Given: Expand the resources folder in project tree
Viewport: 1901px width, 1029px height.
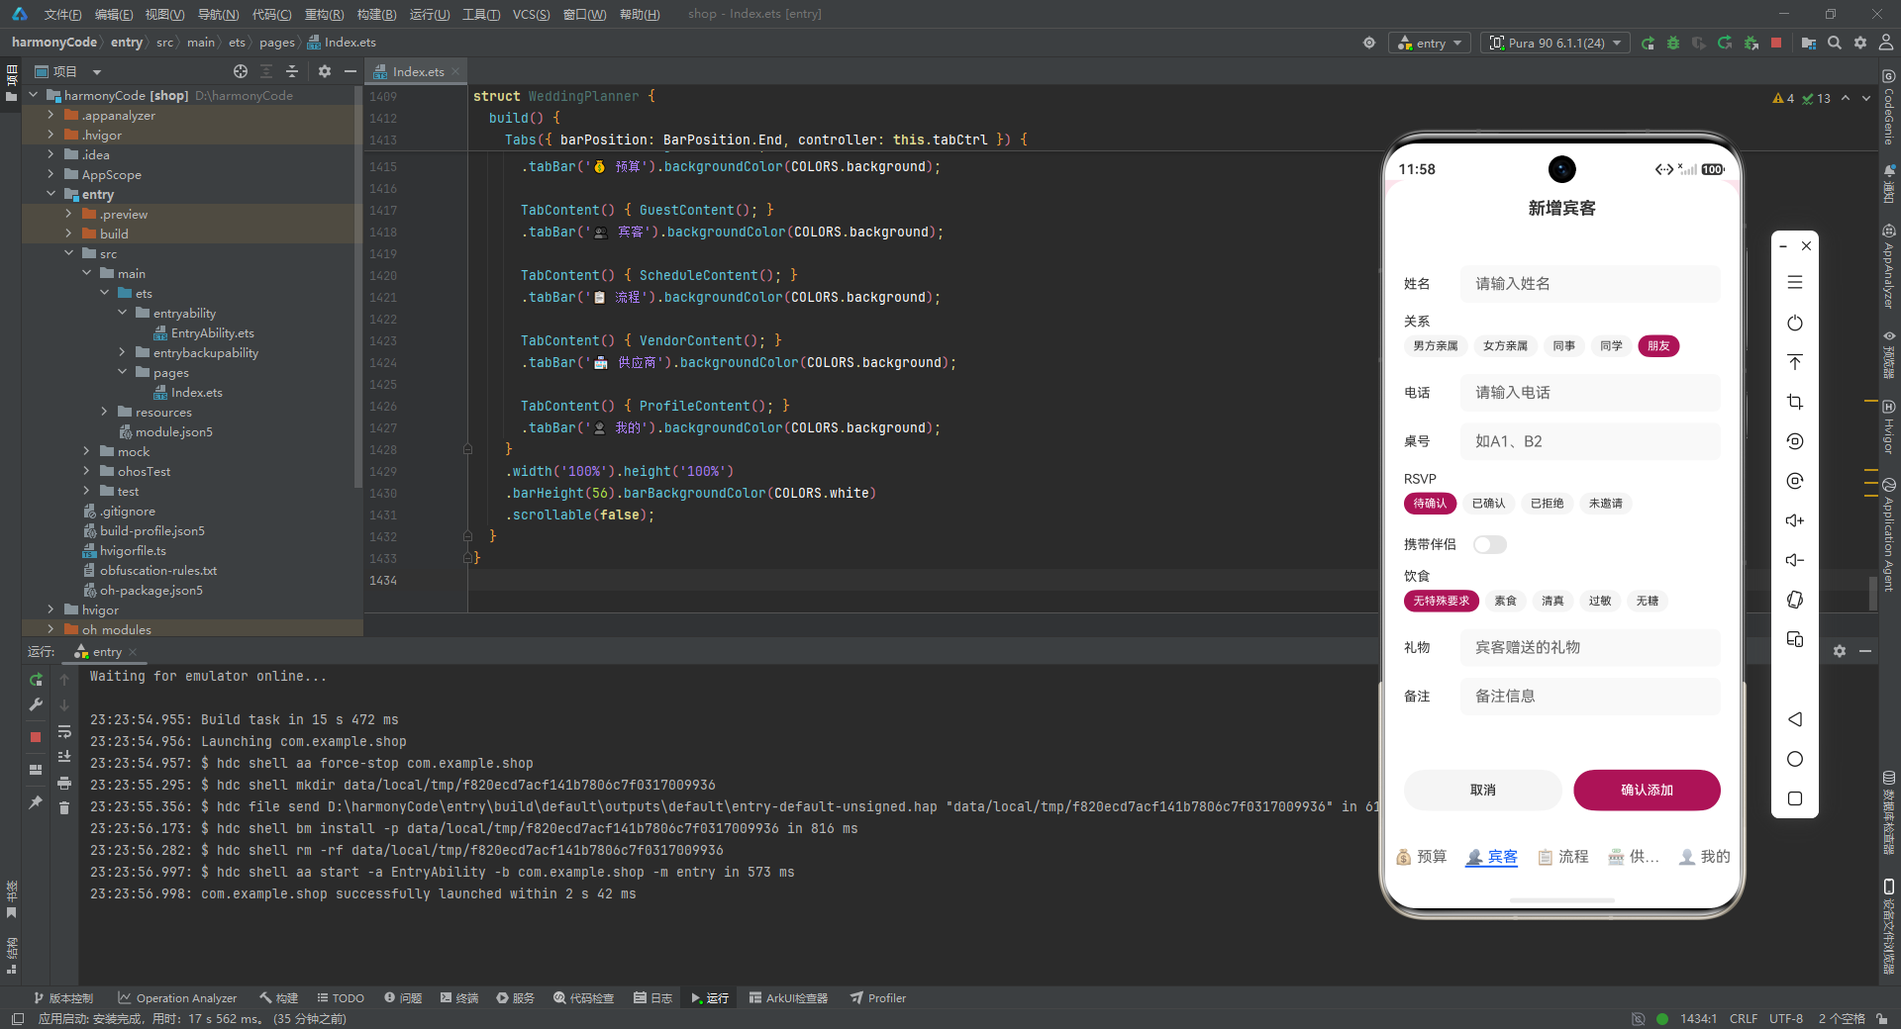Looking at the screenshot, I should pyautogui.click(x=104, y=412).
